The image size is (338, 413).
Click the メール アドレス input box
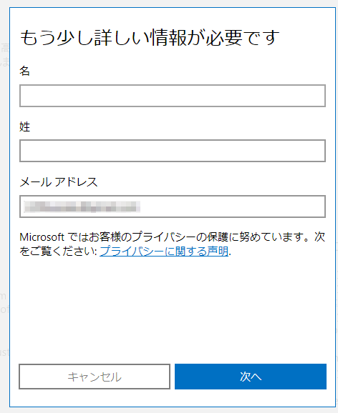(173, 206)
